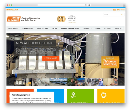
Task: Select the walnut sorter slide thumbnail
Action: tap(23, 82)
